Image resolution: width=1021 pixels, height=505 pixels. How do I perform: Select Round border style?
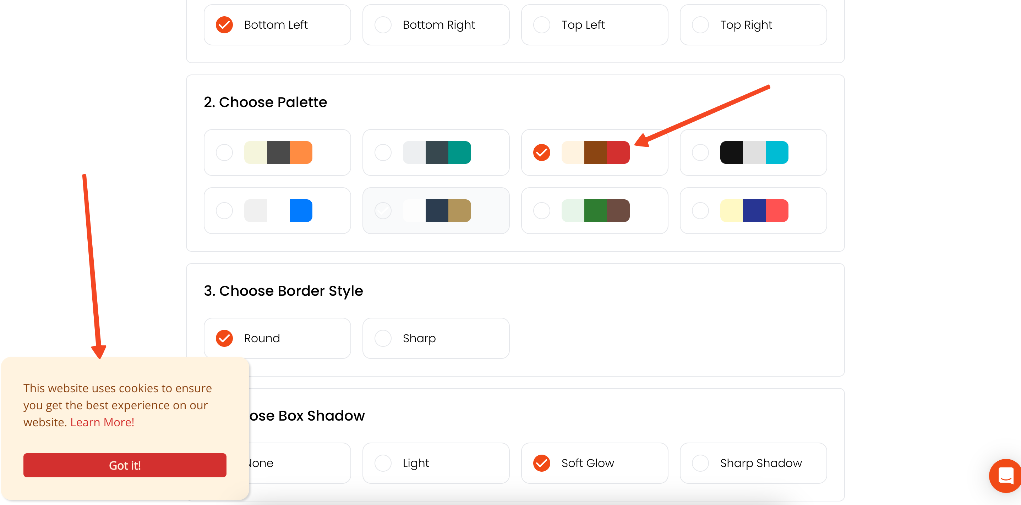(x=277, y=338)
